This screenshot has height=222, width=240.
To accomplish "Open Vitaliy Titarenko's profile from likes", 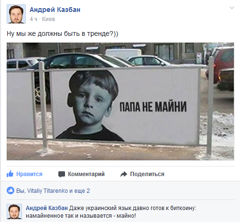I will [x=47, y=191].
